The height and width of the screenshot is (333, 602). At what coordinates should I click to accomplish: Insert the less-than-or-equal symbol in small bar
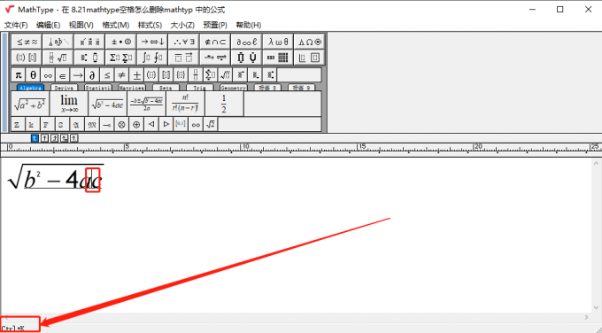pos(107,74)
